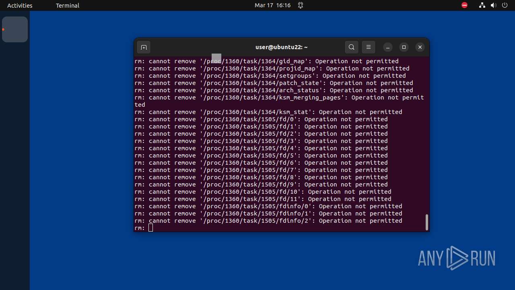Close the terminal window
The width and height of the screenshot is (515, 290).
(x=420, y=47)
